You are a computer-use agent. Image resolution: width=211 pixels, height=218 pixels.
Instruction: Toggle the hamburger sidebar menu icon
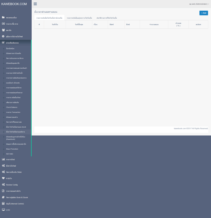tap(35, 4)
